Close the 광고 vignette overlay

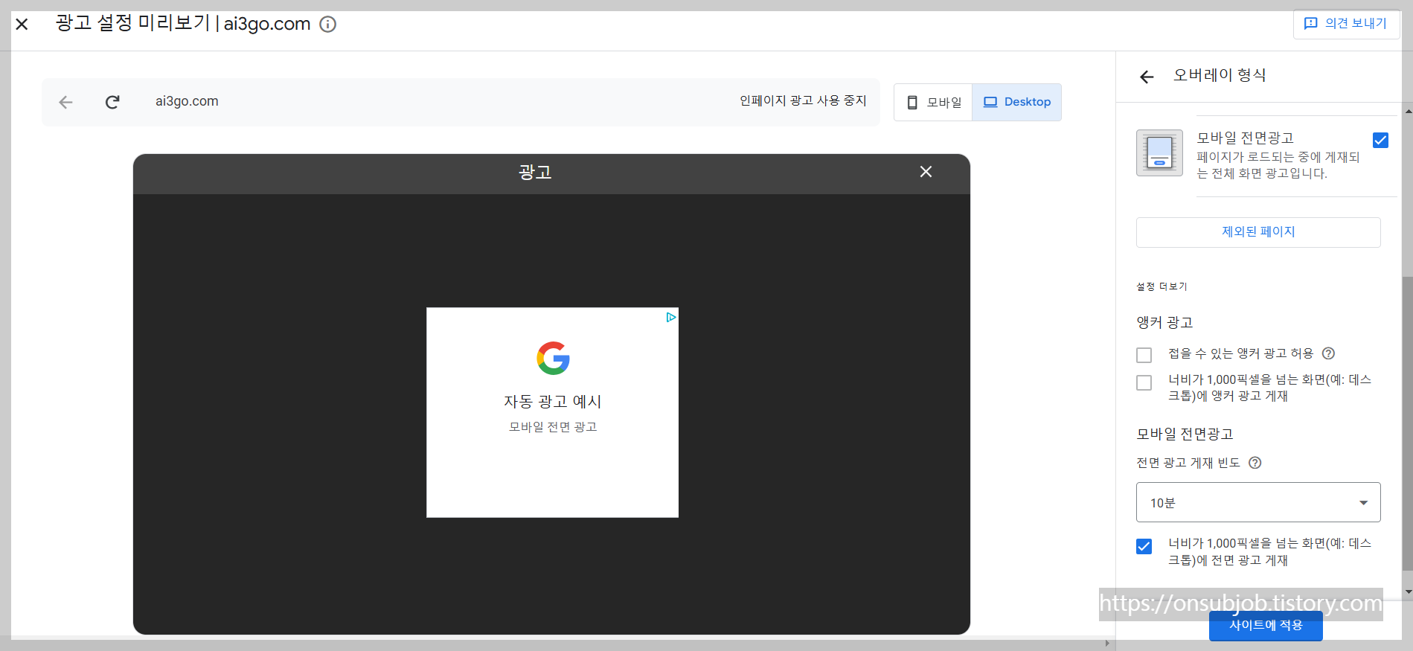[x=926, y=172]
